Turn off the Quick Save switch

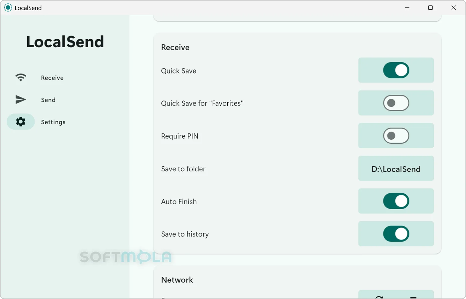coord(396,70)
